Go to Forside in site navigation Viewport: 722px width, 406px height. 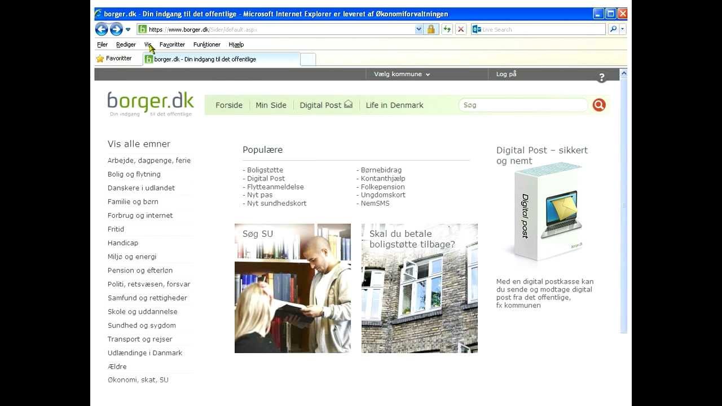coord(229,105)
